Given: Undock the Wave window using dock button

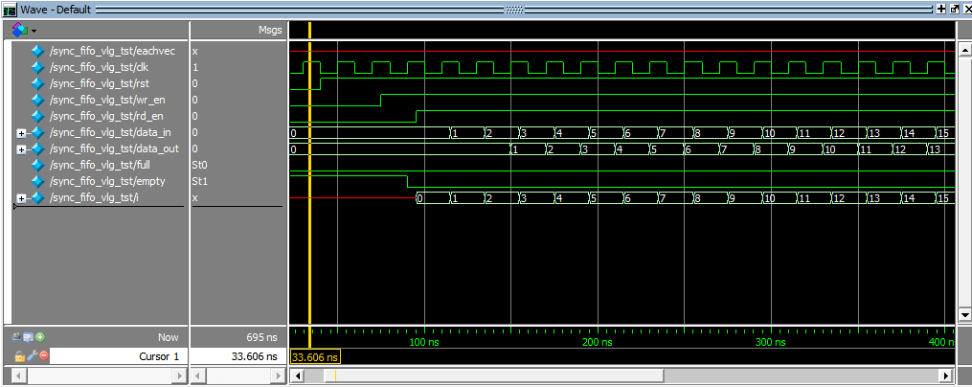Looking at the screenshot, I should click(954, 9).
